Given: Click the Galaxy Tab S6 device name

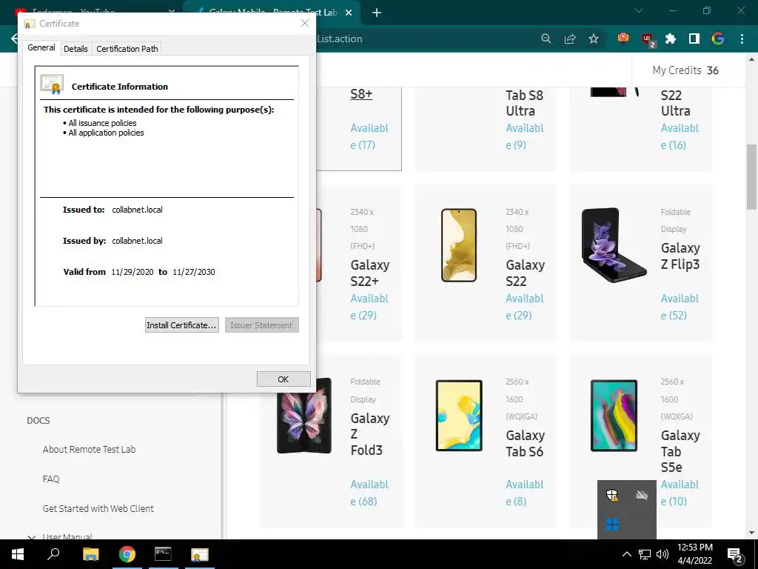Looking at the screenshot, I should point(526,443).
